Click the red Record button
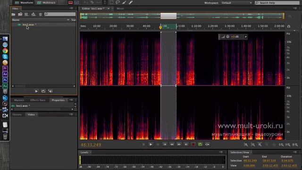 pos(193,144)
